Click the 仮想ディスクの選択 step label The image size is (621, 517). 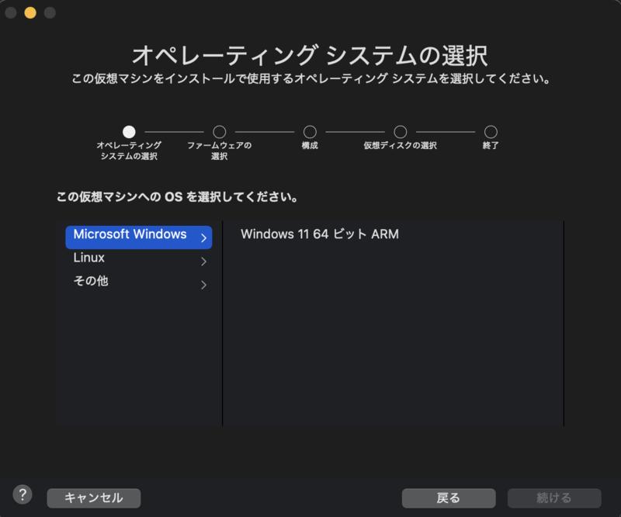(400, 145)
